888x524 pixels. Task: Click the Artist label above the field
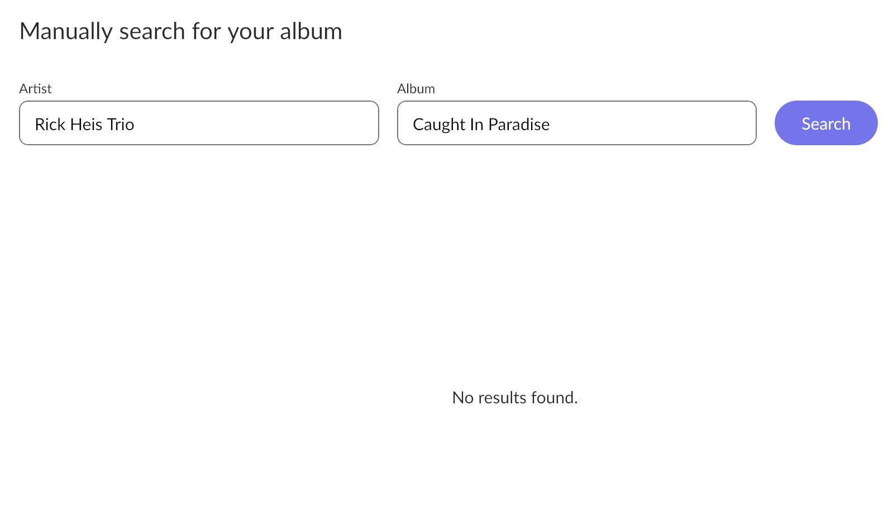(35, 89)
